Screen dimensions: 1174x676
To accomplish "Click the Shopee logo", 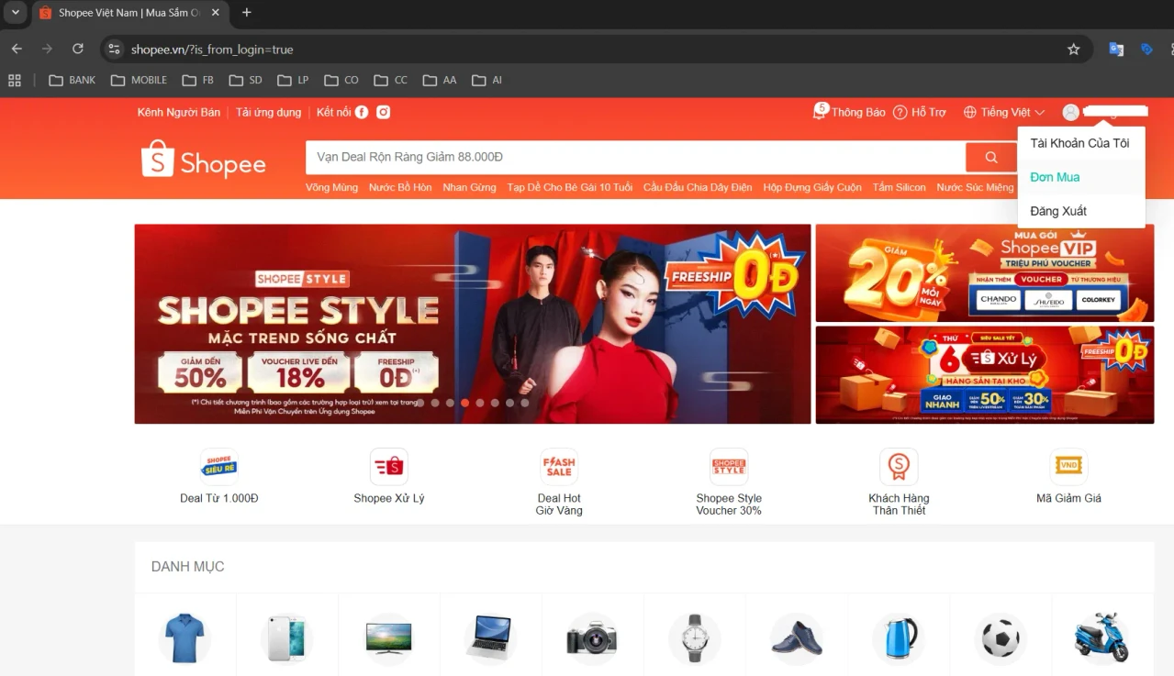I will [204, 160].
